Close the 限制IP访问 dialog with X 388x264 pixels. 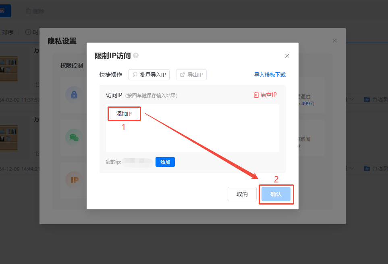(287, 56)
